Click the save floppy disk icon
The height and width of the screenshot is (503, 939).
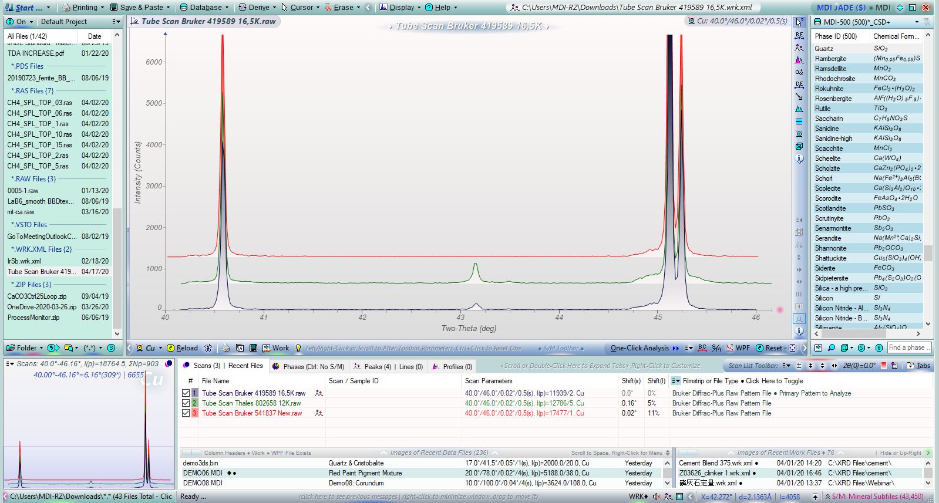(x=253, y=348)
